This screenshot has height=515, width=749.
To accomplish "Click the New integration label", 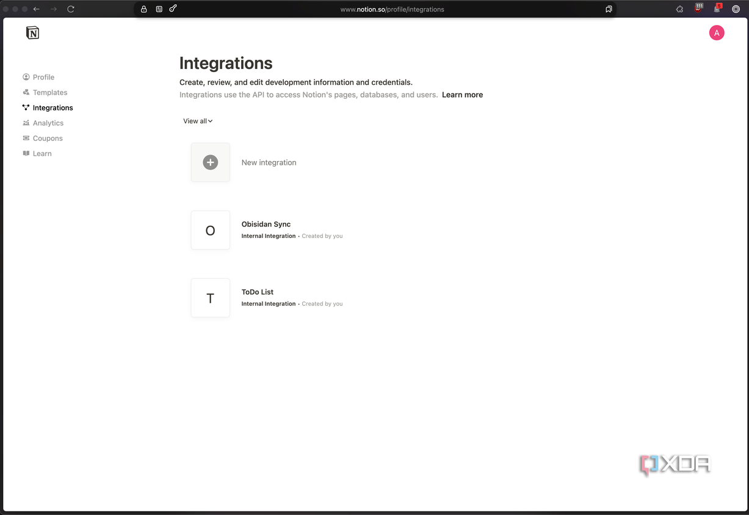I will (269, 162).
